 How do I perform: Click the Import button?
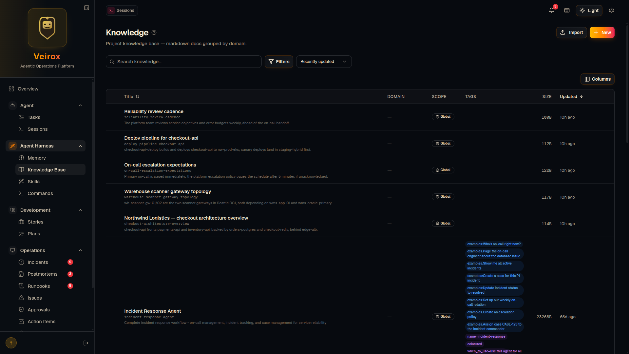coord(571,32)
